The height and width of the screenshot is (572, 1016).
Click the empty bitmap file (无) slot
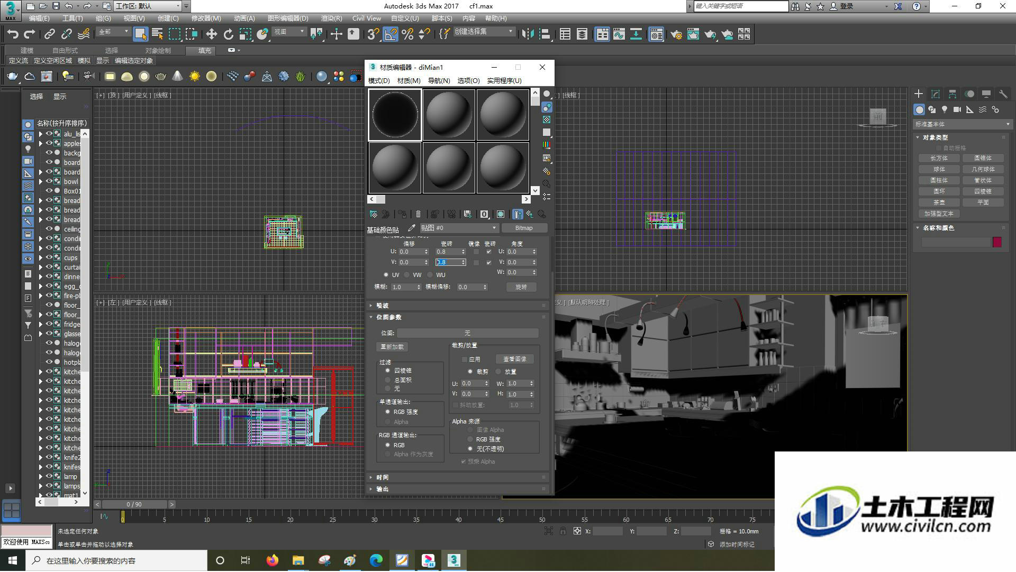tap(467, 333)
